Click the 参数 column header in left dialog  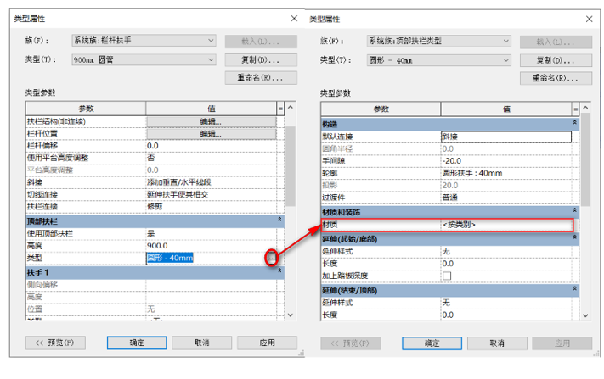click(x=86, y=109)
